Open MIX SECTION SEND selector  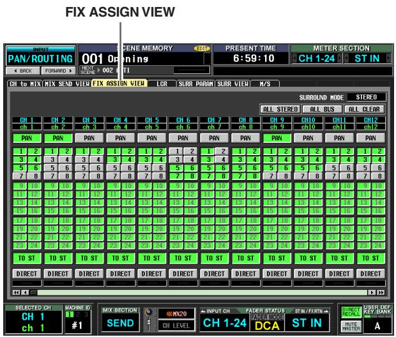[120, 323]
